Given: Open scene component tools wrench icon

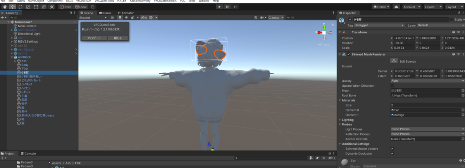Looking at the screenshot, I should (256, 17).
